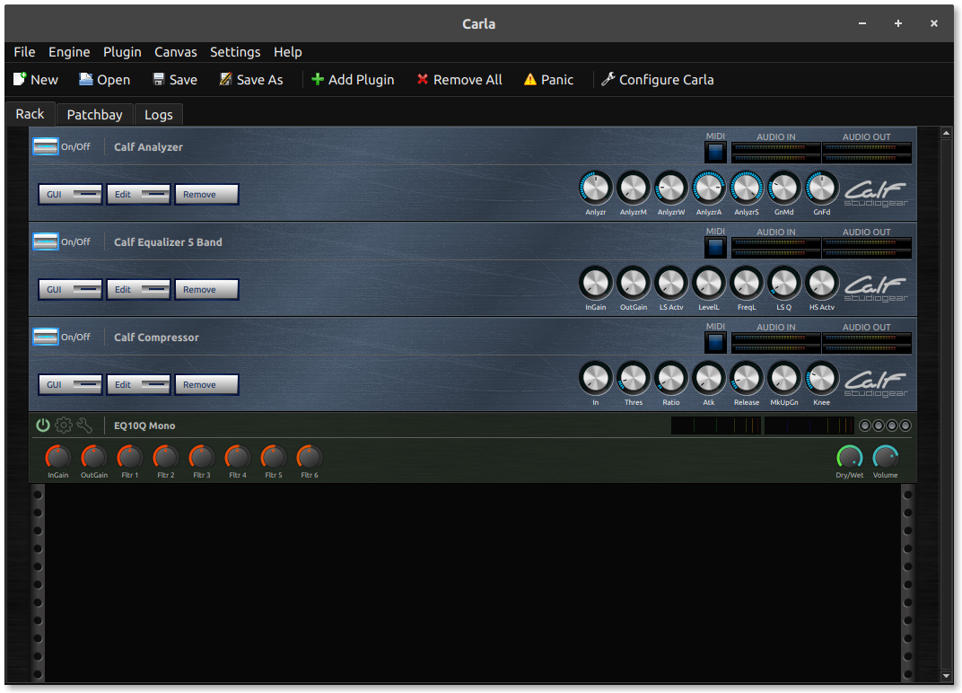Click GUI button on Calf Analyzer

coord(70,195)
